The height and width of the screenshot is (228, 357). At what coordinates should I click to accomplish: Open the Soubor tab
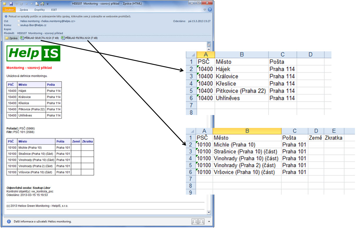coord(9,10)
